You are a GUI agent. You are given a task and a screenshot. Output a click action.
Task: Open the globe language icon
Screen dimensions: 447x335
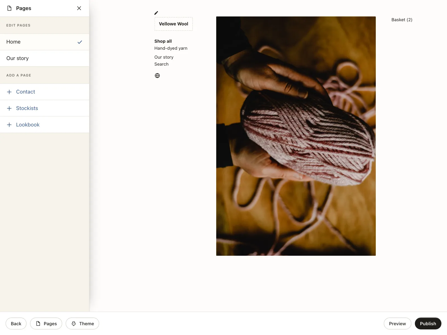157,76
